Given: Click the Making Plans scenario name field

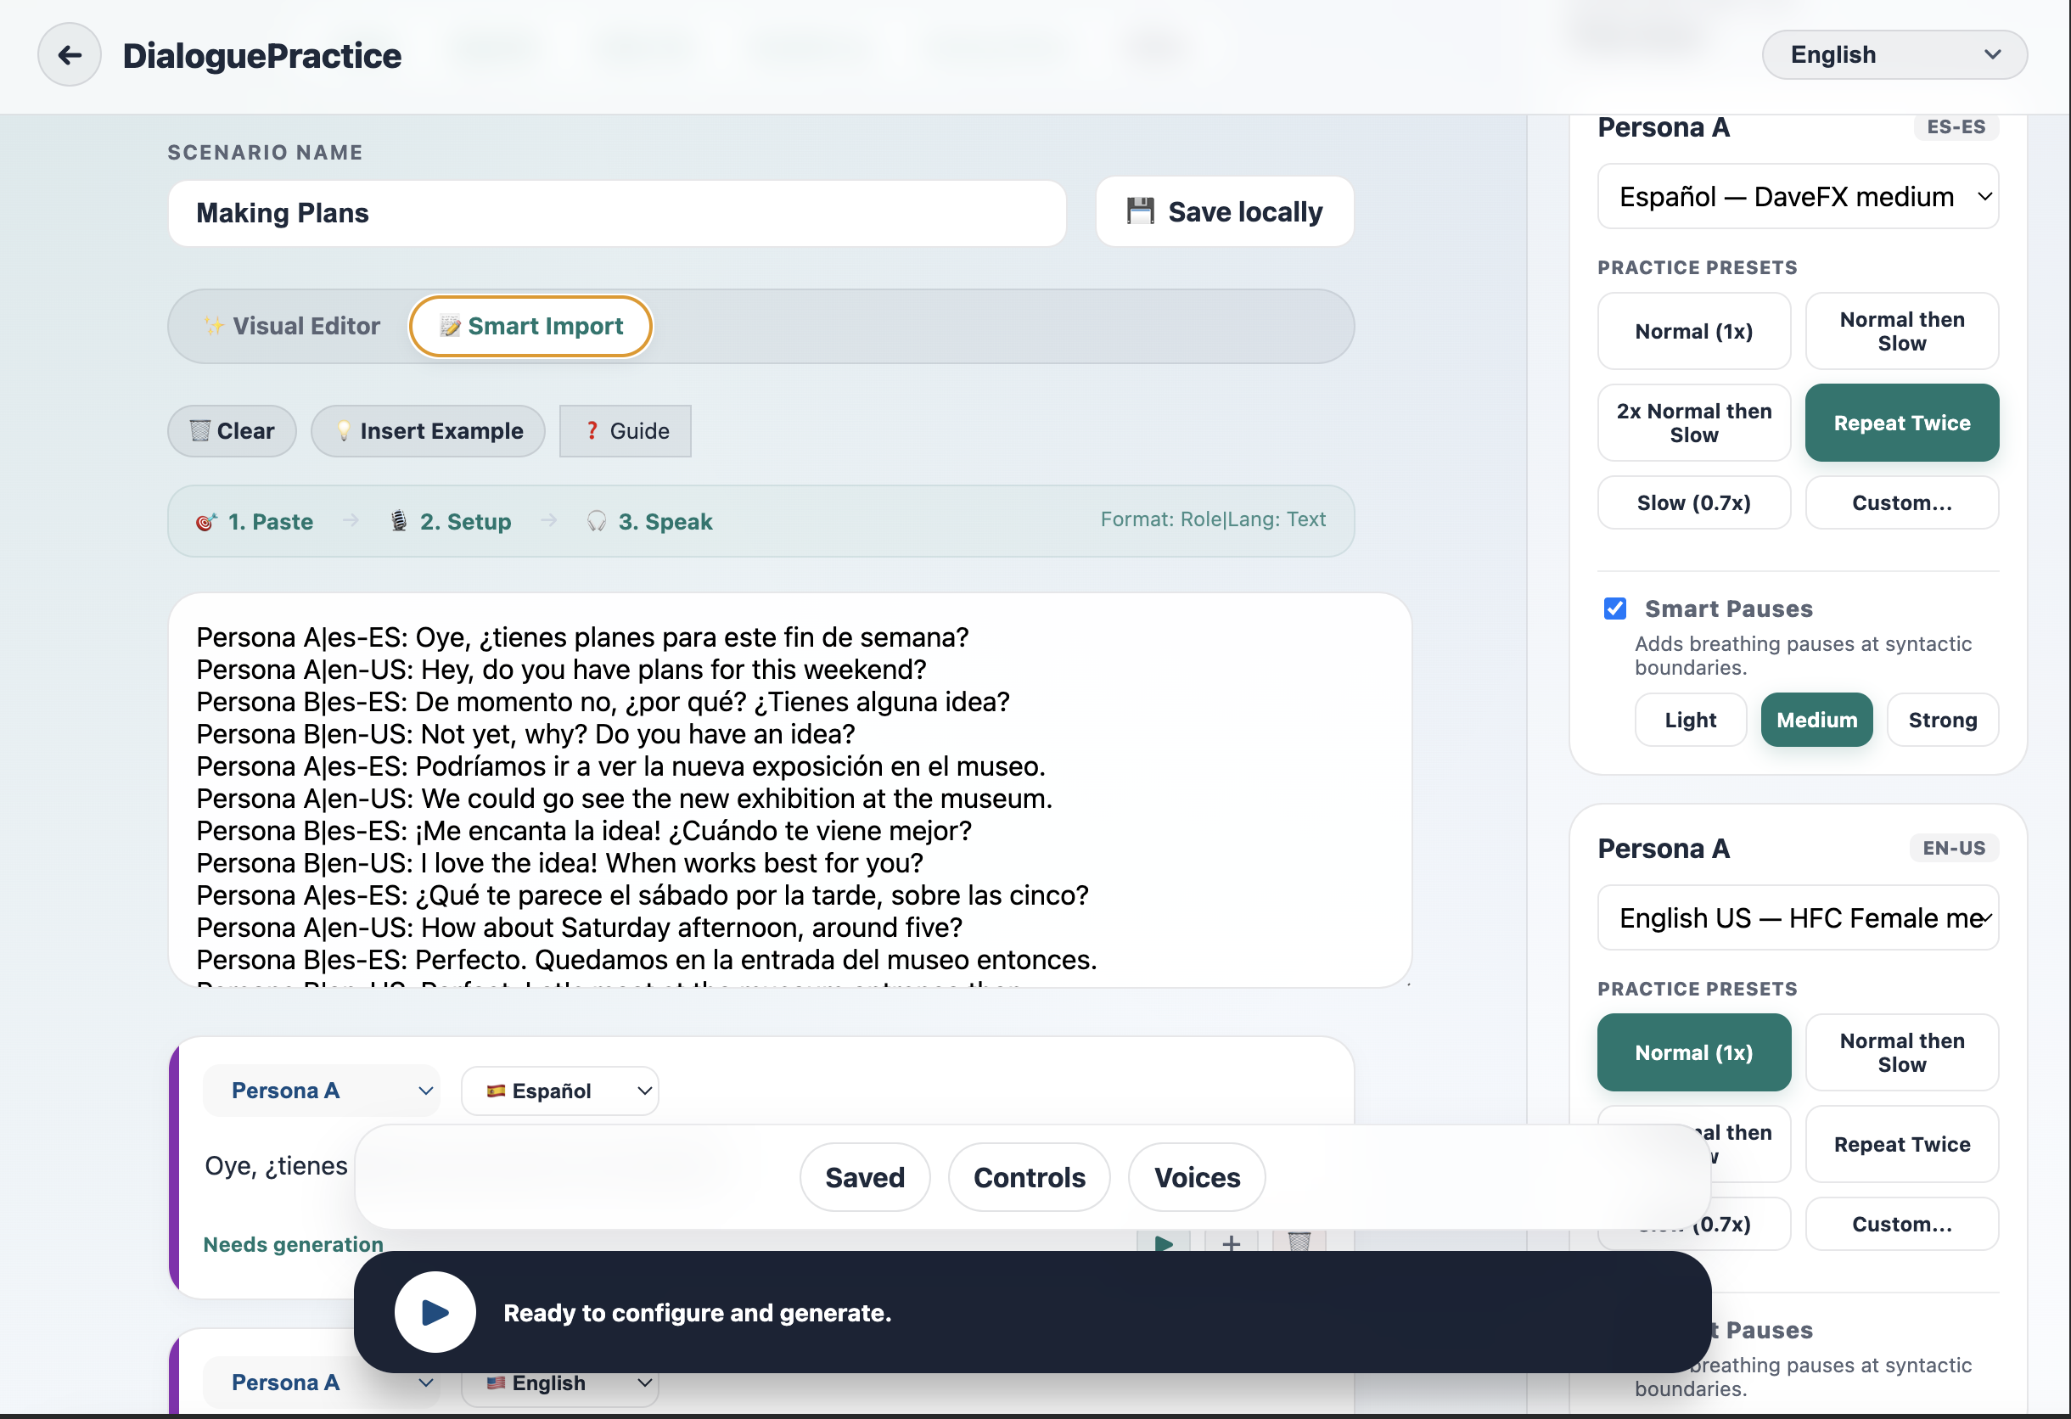Looking at the screenshot, I should (617, 213).
